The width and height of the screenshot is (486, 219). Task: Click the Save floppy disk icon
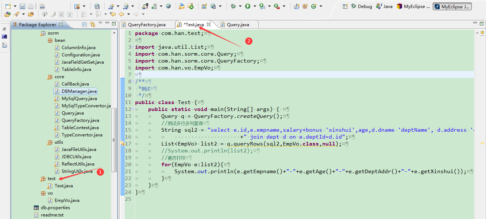(x=22, y=6)
